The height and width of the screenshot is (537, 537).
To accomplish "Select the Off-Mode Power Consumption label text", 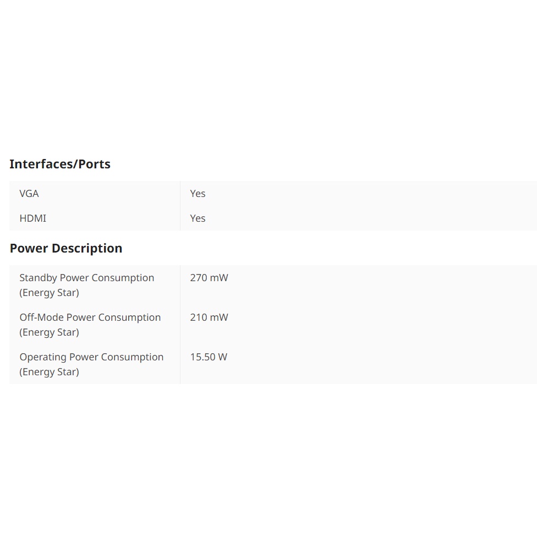I will pos(90,317).
